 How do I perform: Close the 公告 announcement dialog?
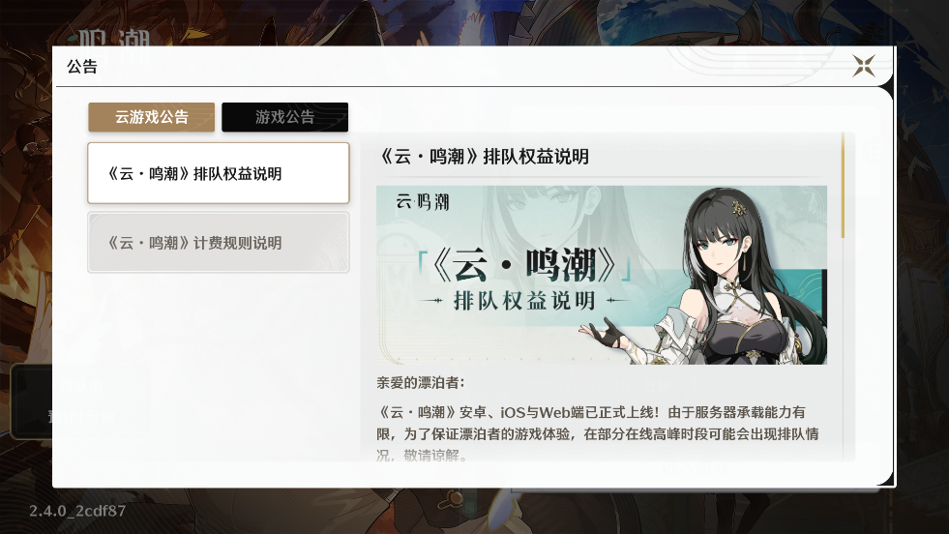tap(864, 66)
